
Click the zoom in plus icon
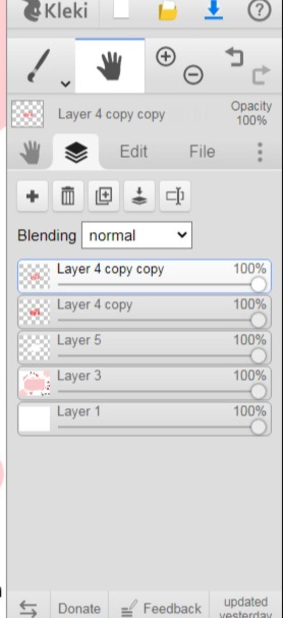coord(166,57)
